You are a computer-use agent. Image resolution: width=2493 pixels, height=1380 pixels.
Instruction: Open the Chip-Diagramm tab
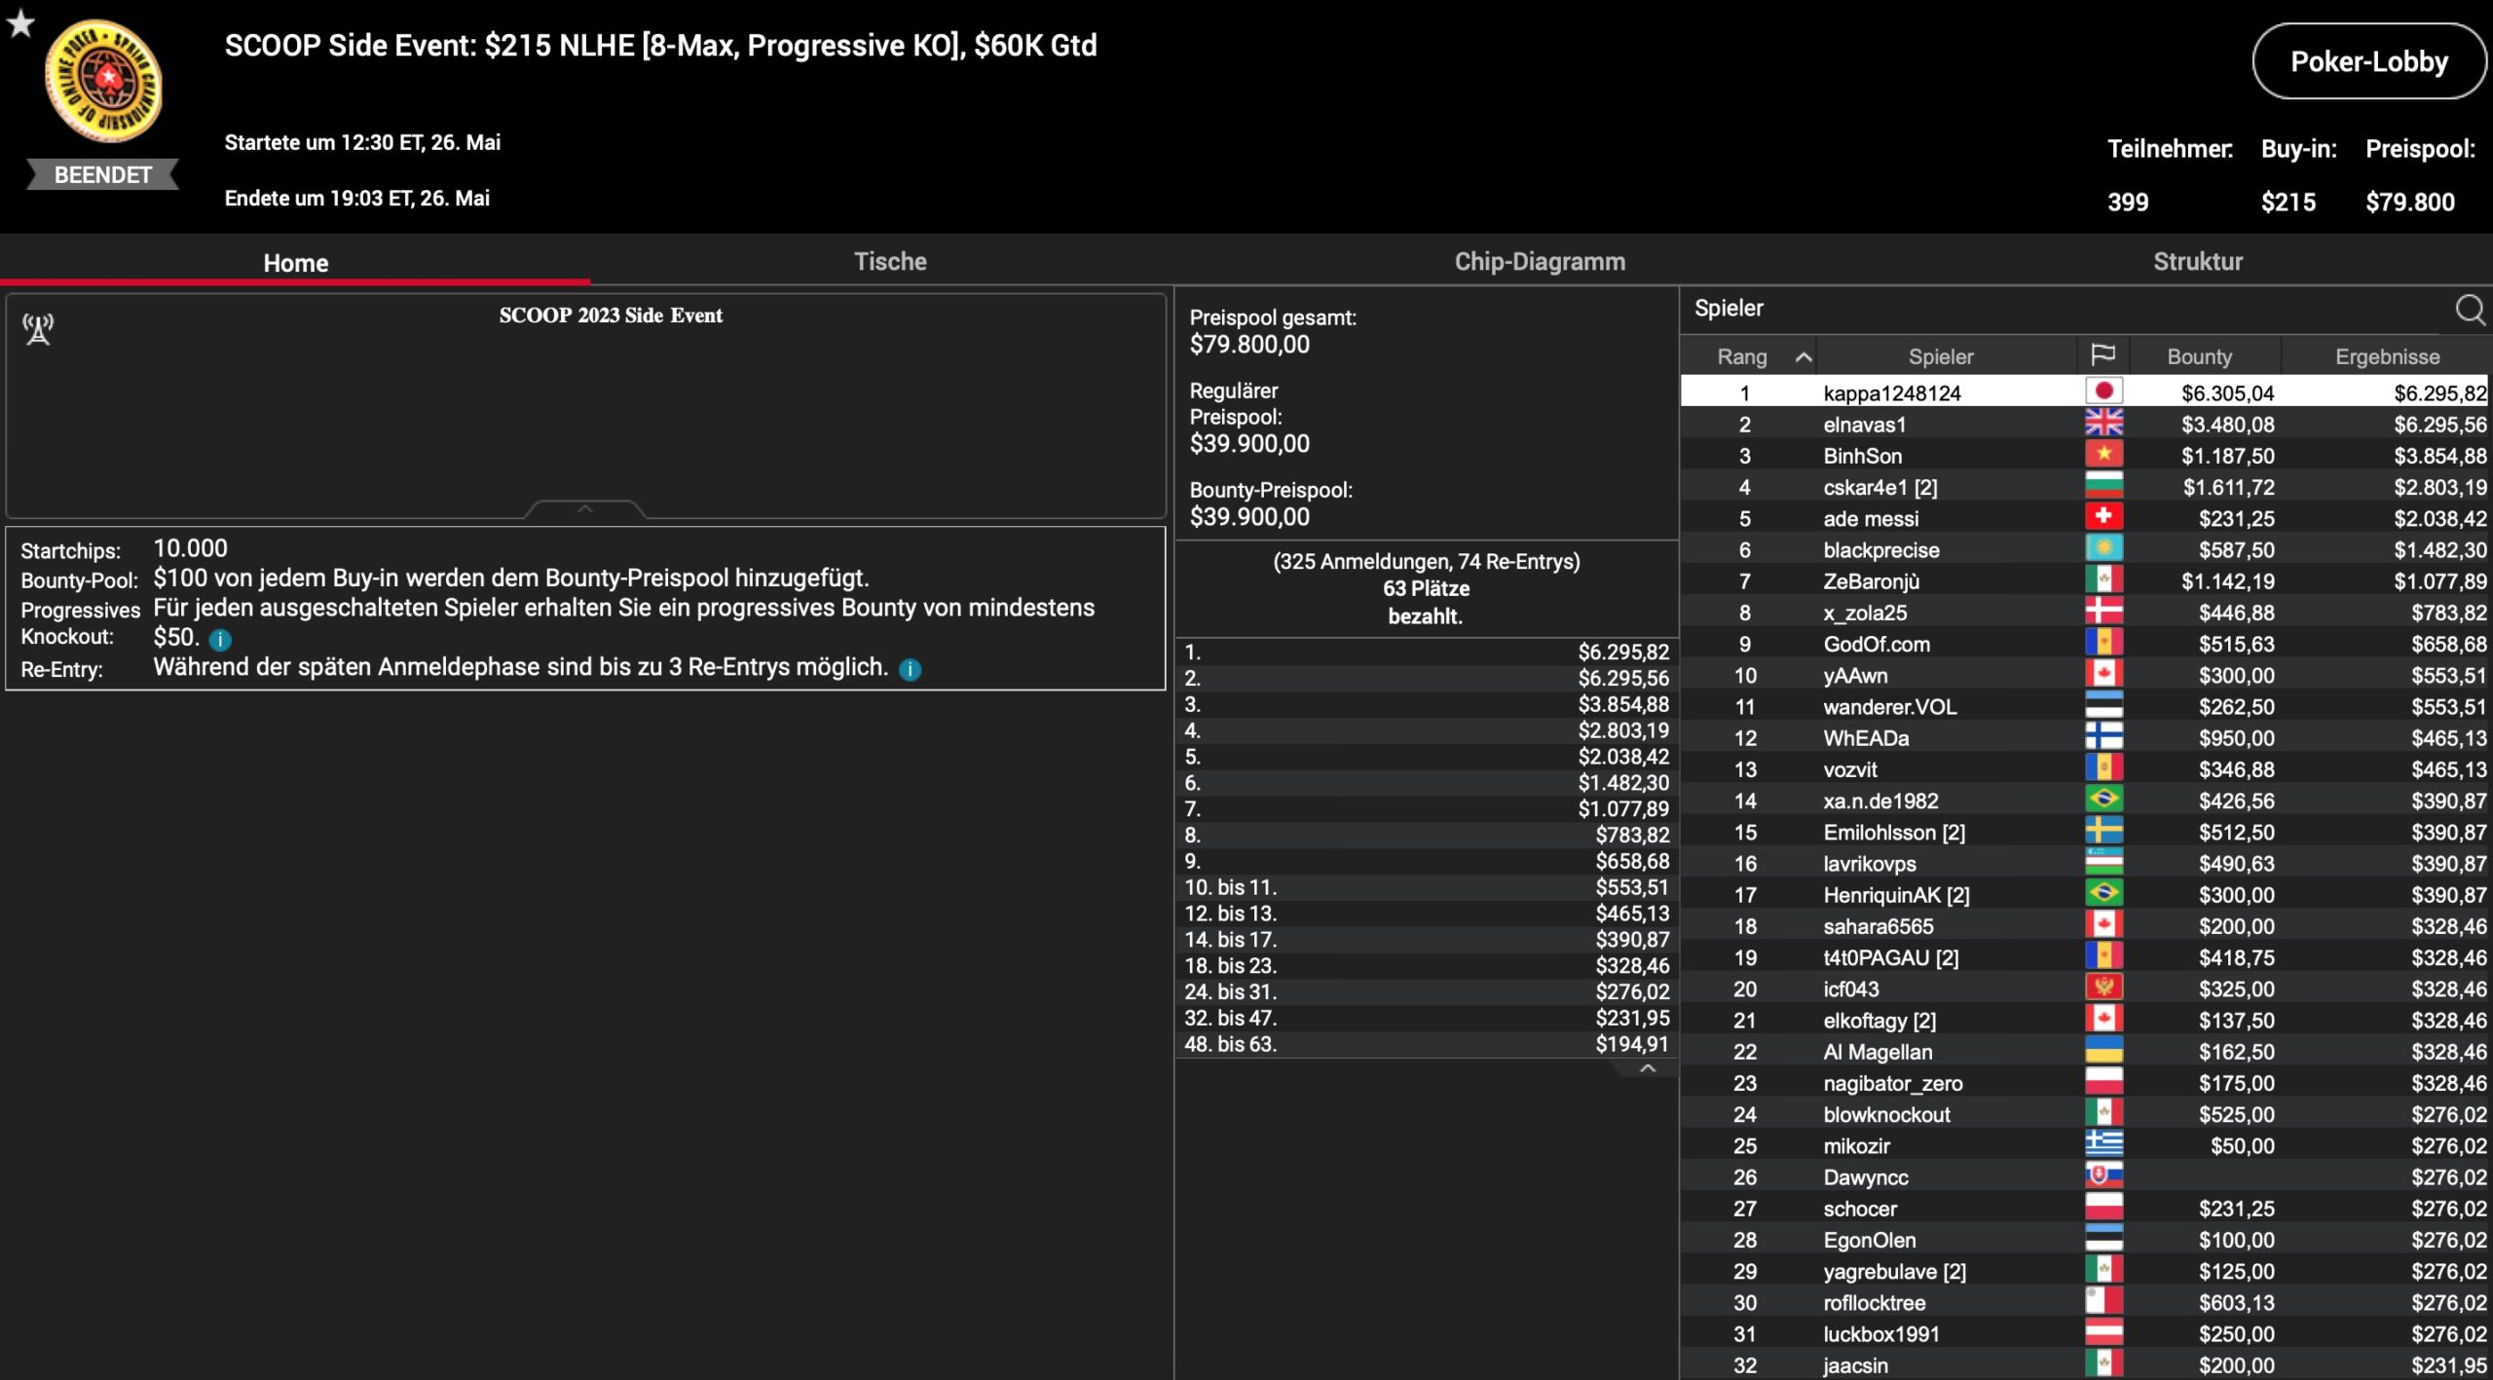1540,261
